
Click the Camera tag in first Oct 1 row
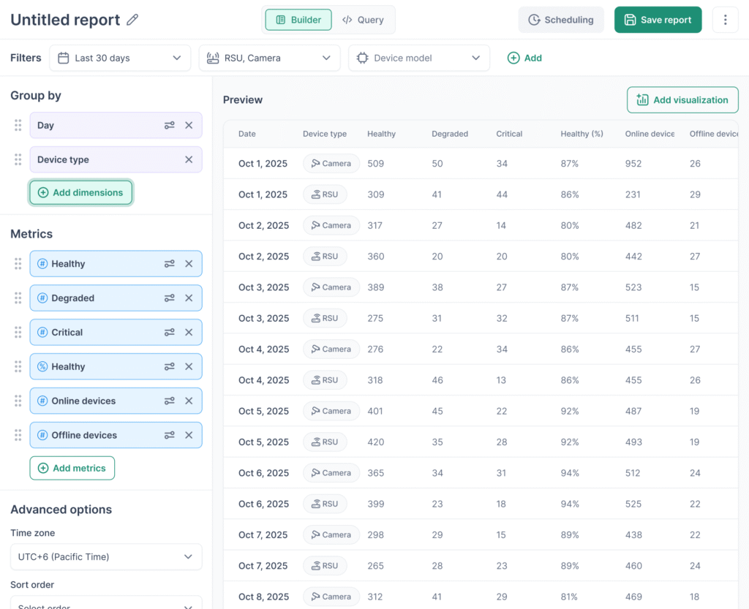(x=331, y=163)
